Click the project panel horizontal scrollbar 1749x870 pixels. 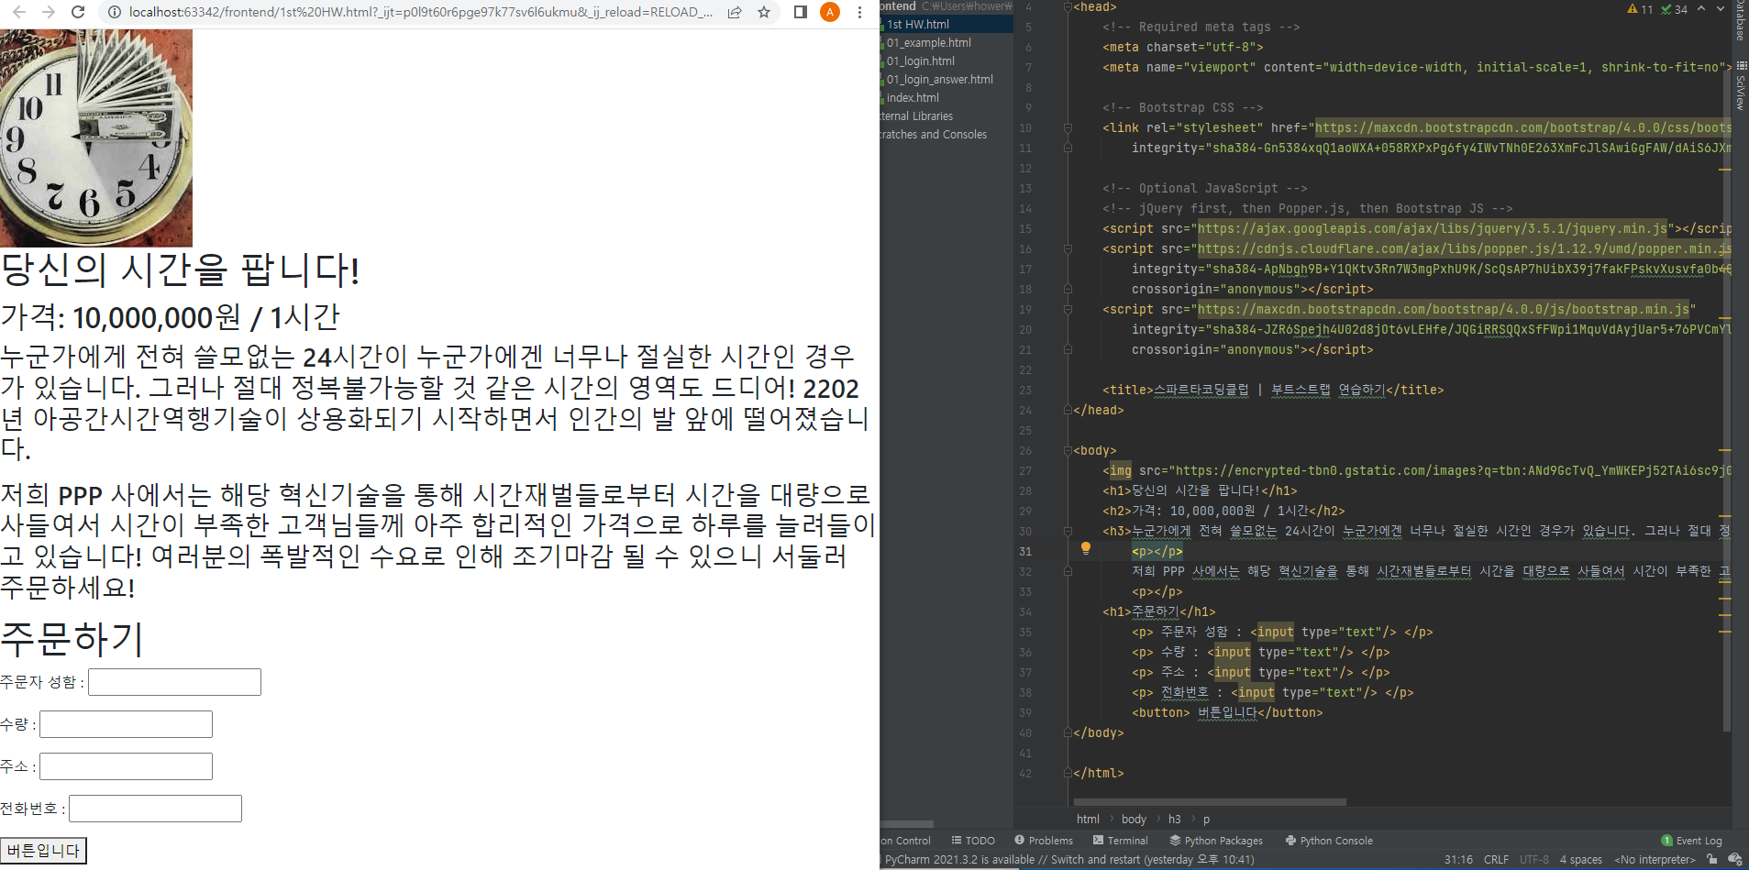907,824
